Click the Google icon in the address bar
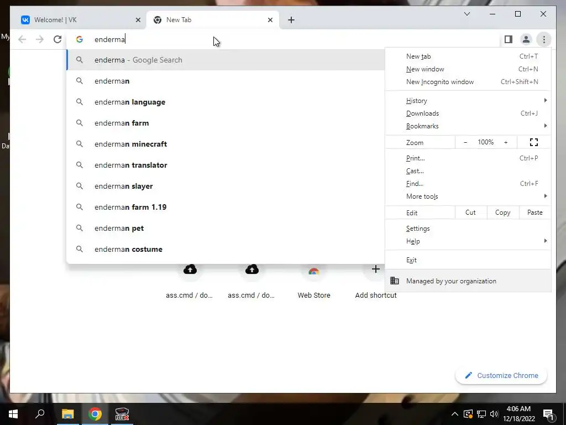 [80, 39]
